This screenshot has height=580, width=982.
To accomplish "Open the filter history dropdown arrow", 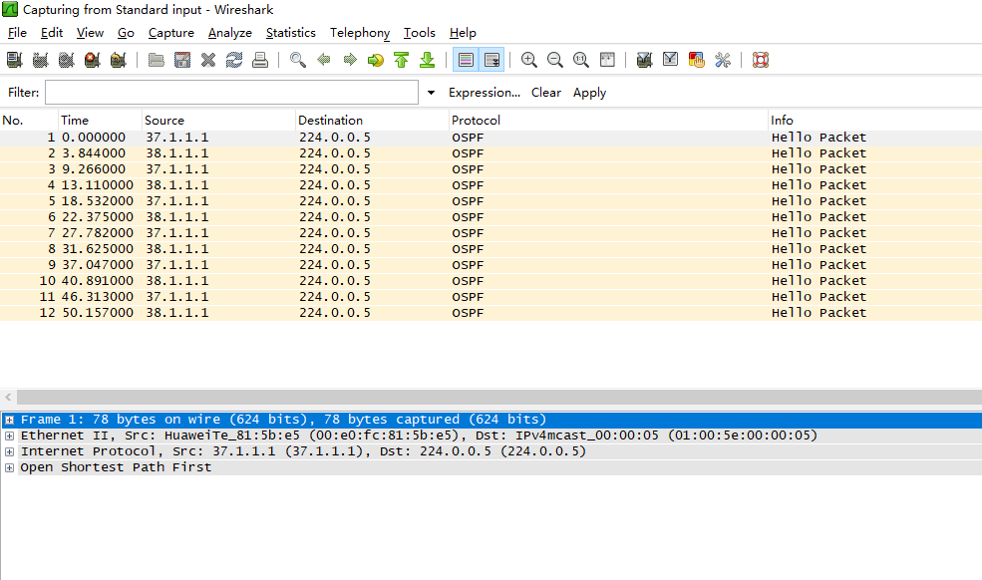I will (431, 93).
